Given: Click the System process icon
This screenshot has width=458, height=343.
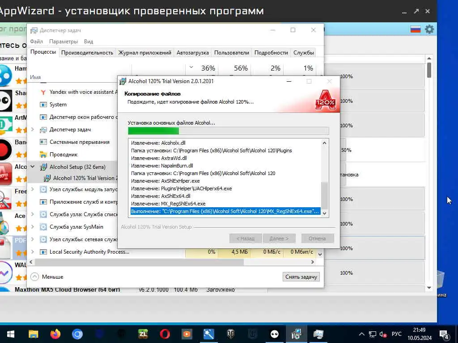Looking at the screenshot, I should coord(43,105).
